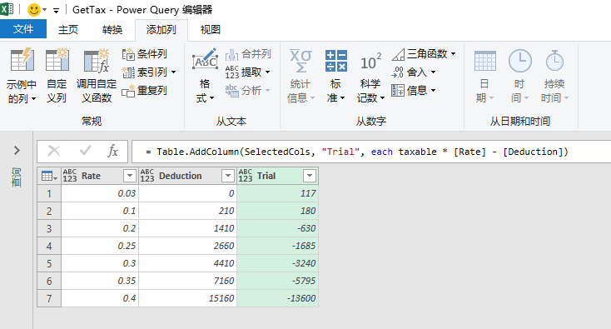Screen dimensions: 611x329
Task: Open Rate column filter dropdown
Action: tap(129, 176)
